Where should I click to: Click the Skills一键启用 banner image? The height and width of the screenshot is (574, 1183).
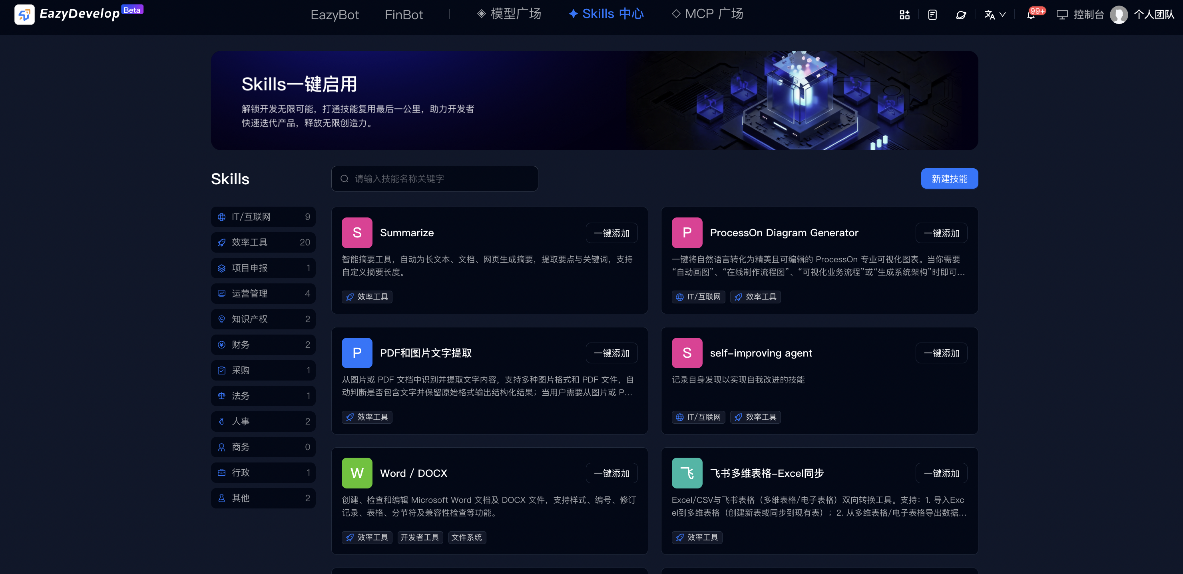coord(594,101)
